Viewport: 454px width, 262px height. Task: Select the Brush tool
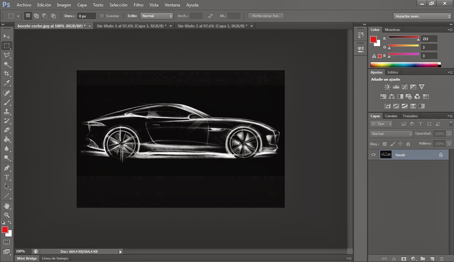coord(7,102)
